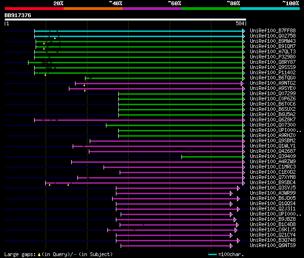The image size is (304, 258).
Task: Select the UniRef100_A9RHZ0 label
Action: coord(273,136)
